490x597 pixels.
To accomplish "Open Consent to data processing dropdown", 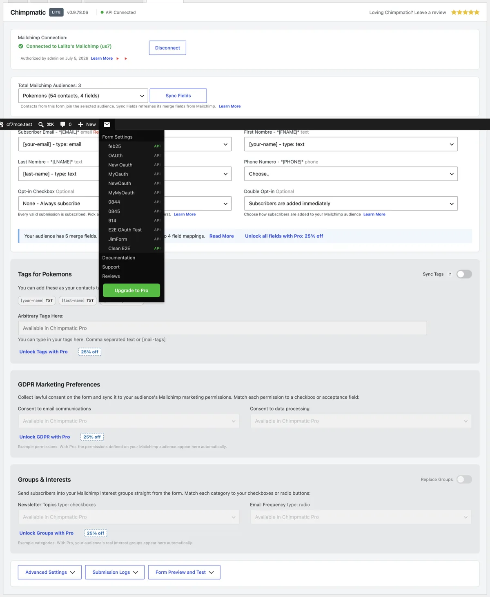I will coord(361,421).
